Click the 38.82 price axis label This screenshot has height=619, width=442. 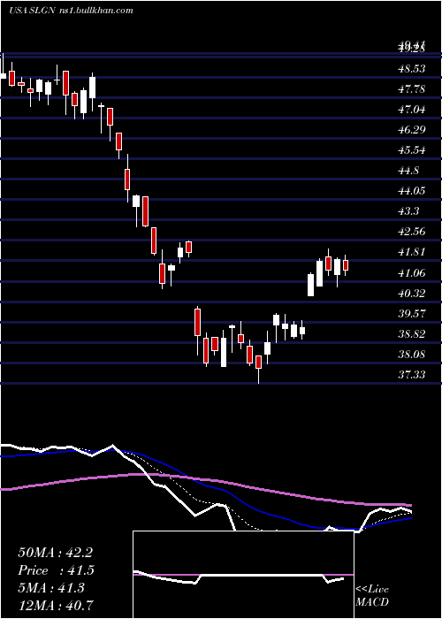[x=412, y=334]
